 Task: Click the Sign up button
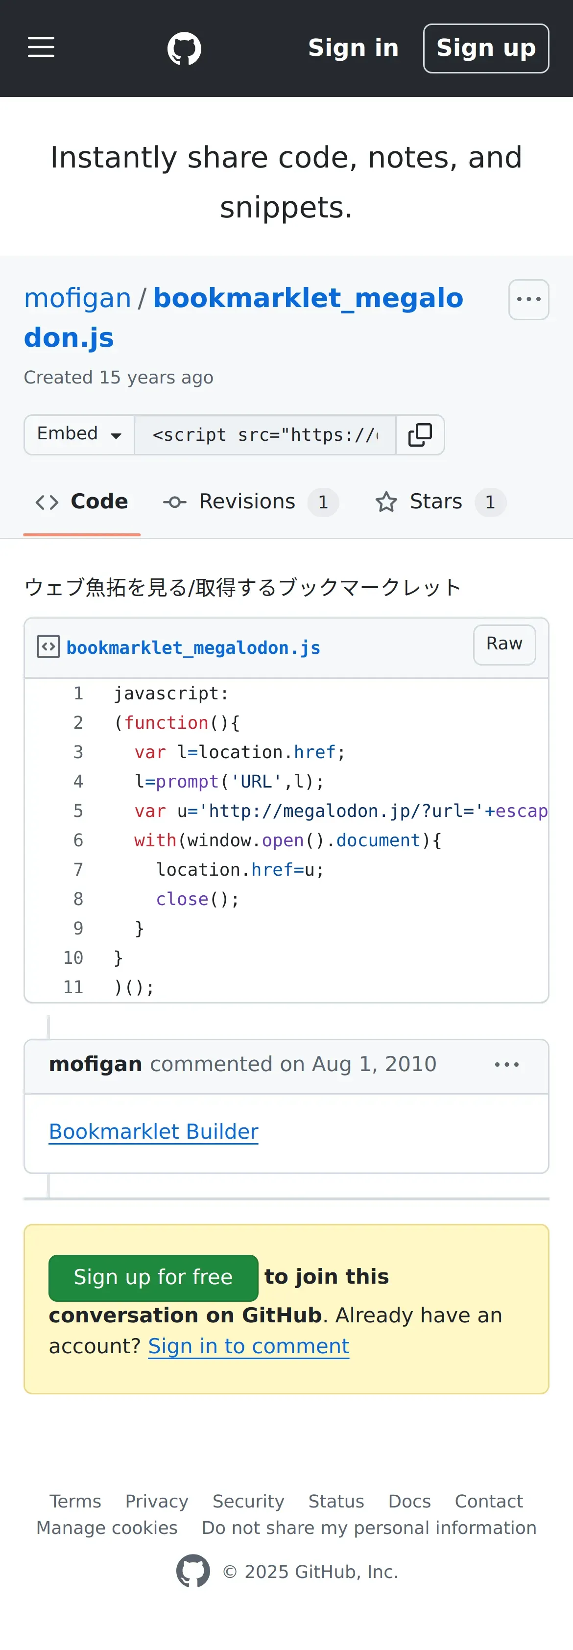[486, 48]
